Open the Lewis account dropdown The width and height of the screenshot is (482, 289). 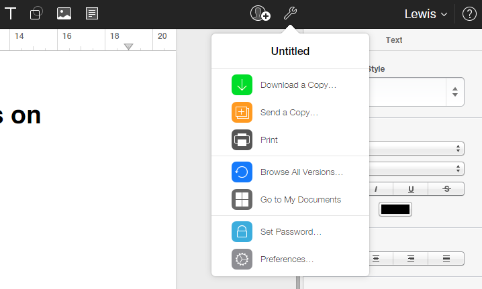pos(426,14)
